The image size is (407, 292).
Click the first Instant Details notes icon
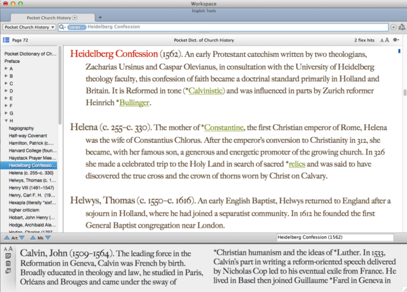tap(8, 256)
